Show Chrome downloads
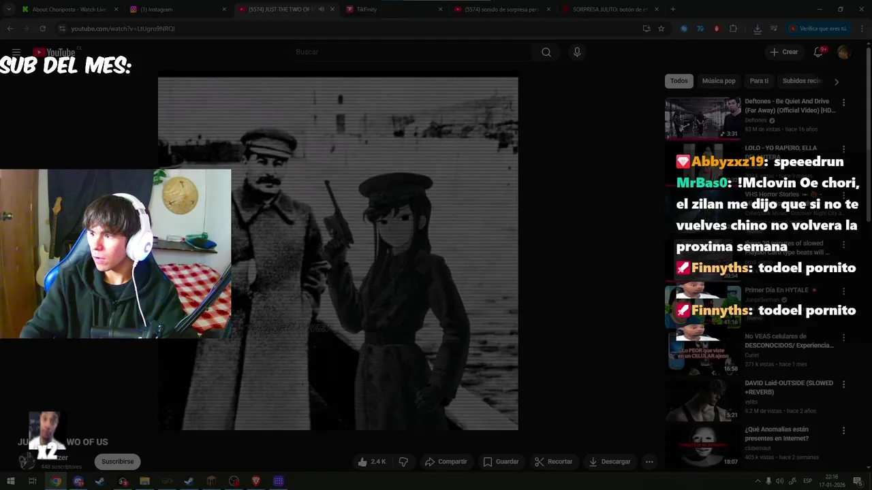The width and height of the screenshot is (872, 490). 758,29
